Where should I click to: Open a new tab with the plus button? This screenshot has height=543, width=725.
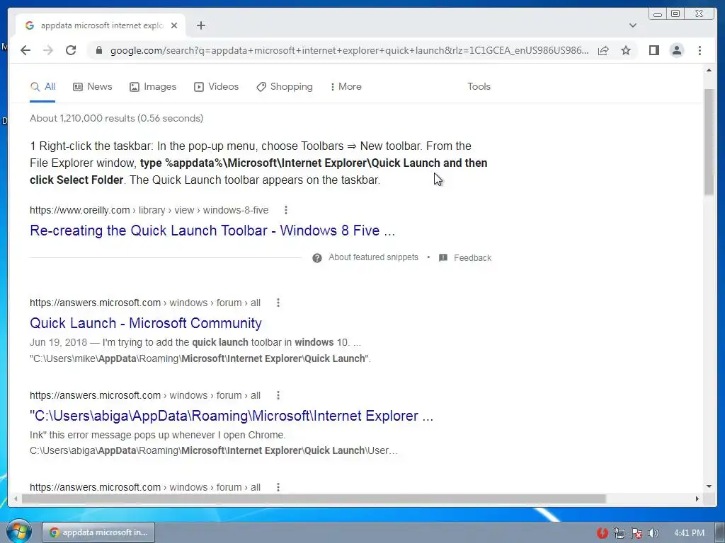coord(200,25)
